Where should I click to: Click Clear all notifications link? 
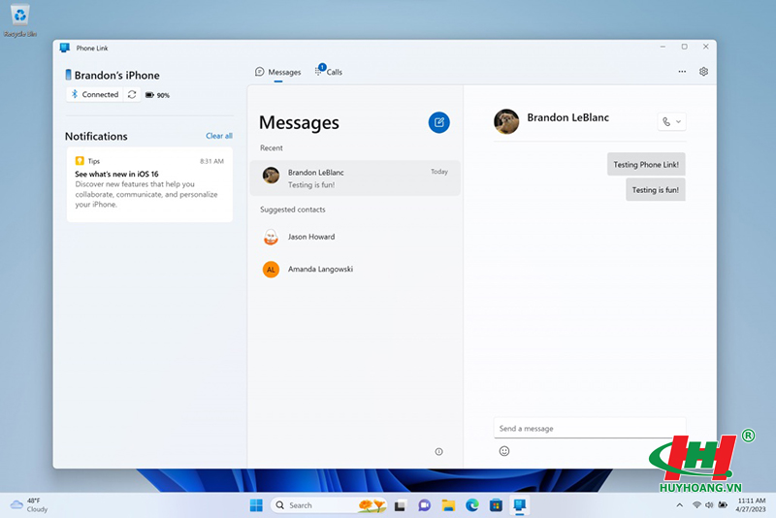coord(219,136)
